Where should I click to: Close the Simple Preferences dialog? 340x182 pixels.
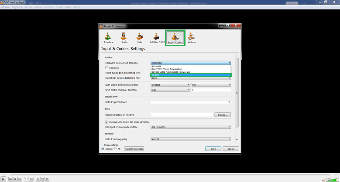[236, 26]
